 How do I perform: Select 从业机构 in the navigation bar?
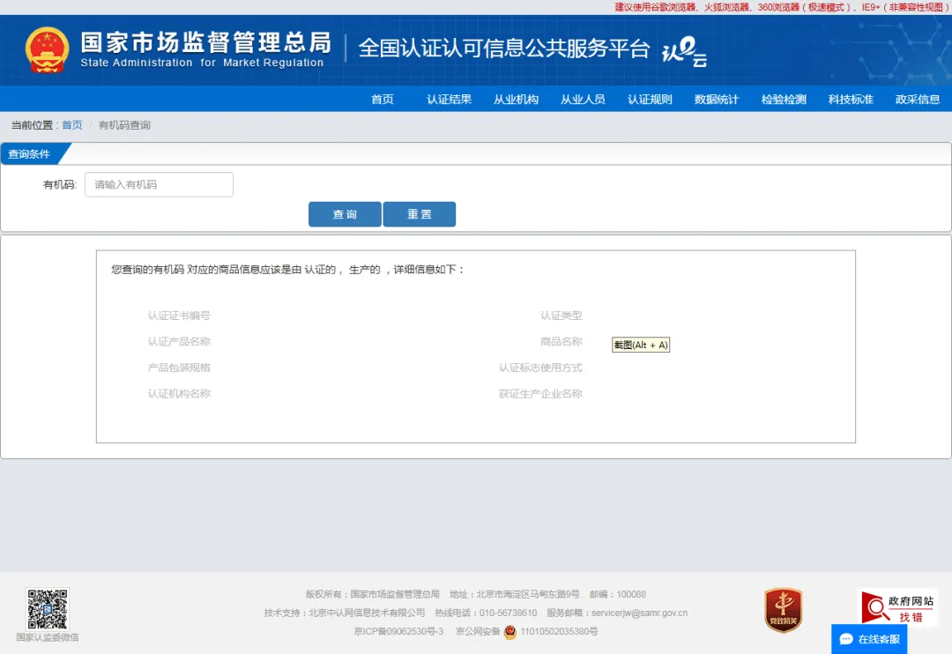coord(516,100)
